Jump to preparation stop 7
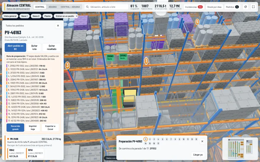Image resolution: width=260 pixels, height=162 pixels. point(171,139)
